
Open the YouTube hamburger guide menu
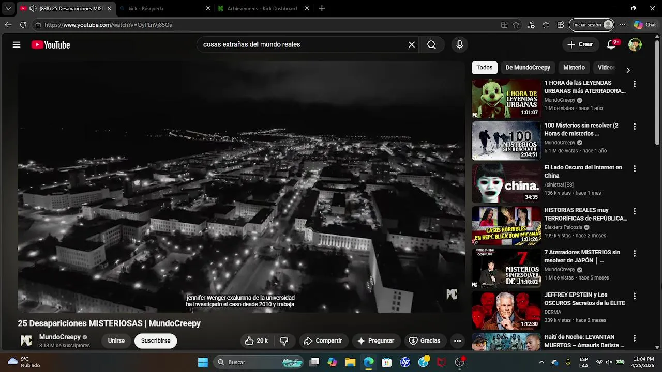(x=17, y=44)
